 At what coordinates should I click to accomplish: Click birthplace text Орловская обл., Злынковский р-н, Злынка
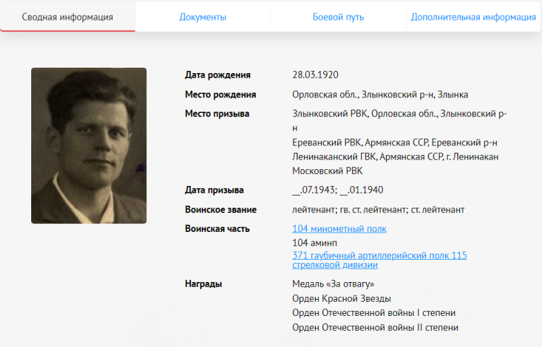tap(380, 94)
